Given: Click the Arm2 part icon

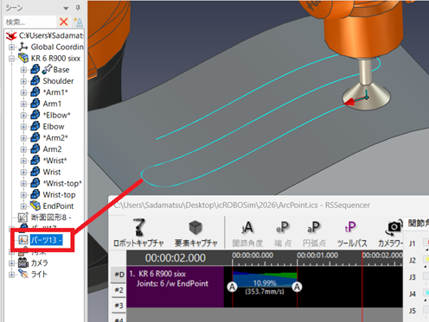Looking at the screenshot, I should [35, 148].
